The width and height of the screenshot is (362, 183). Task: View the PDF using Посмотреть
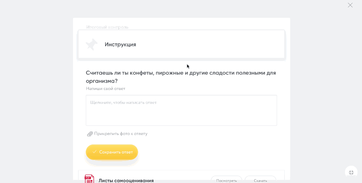227,180
